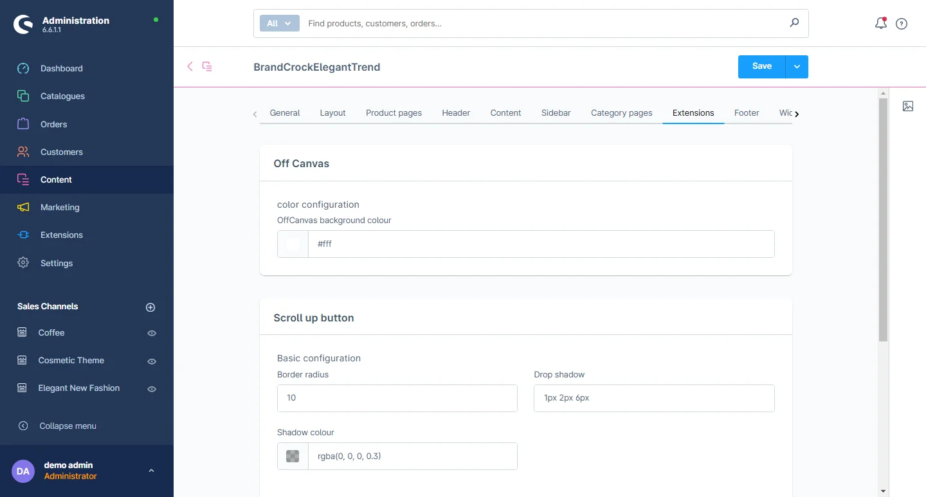The height and width of the screenshot is (497, 926).
Task: Open the search filter 'All' dropdown
Action: (x=279, y=23)
